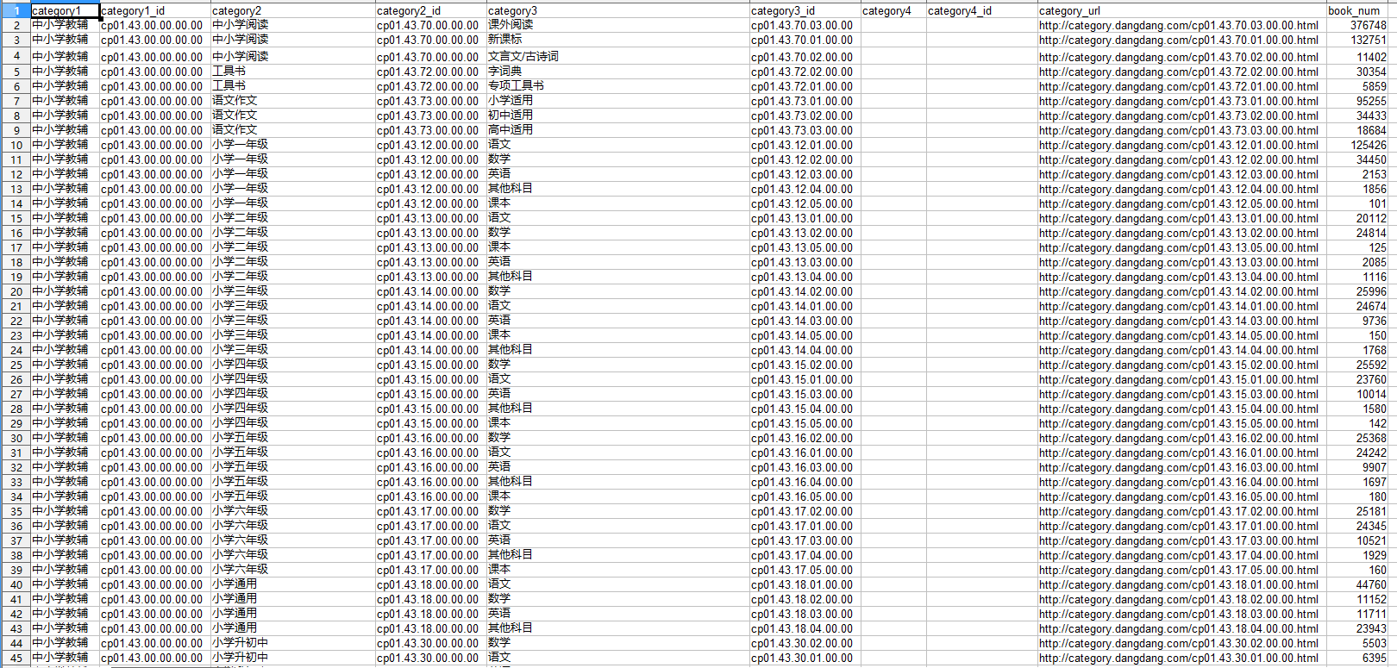Click URL ending cp01.43.30.01.00.00.html

(1182, 658)
